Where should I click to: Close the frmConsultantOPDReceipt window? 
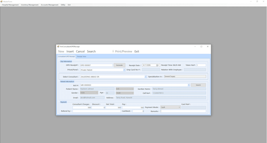(x=208, y=47)
